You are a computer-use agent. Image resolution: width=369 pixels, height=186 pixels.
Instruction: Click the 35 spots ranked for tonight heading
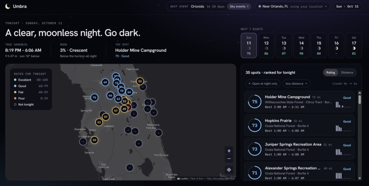(271, 72)
